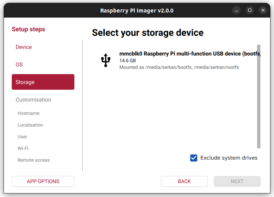Open the OS setup step
The height and width of the screenshot is (197, 274).
click(19, 65)
